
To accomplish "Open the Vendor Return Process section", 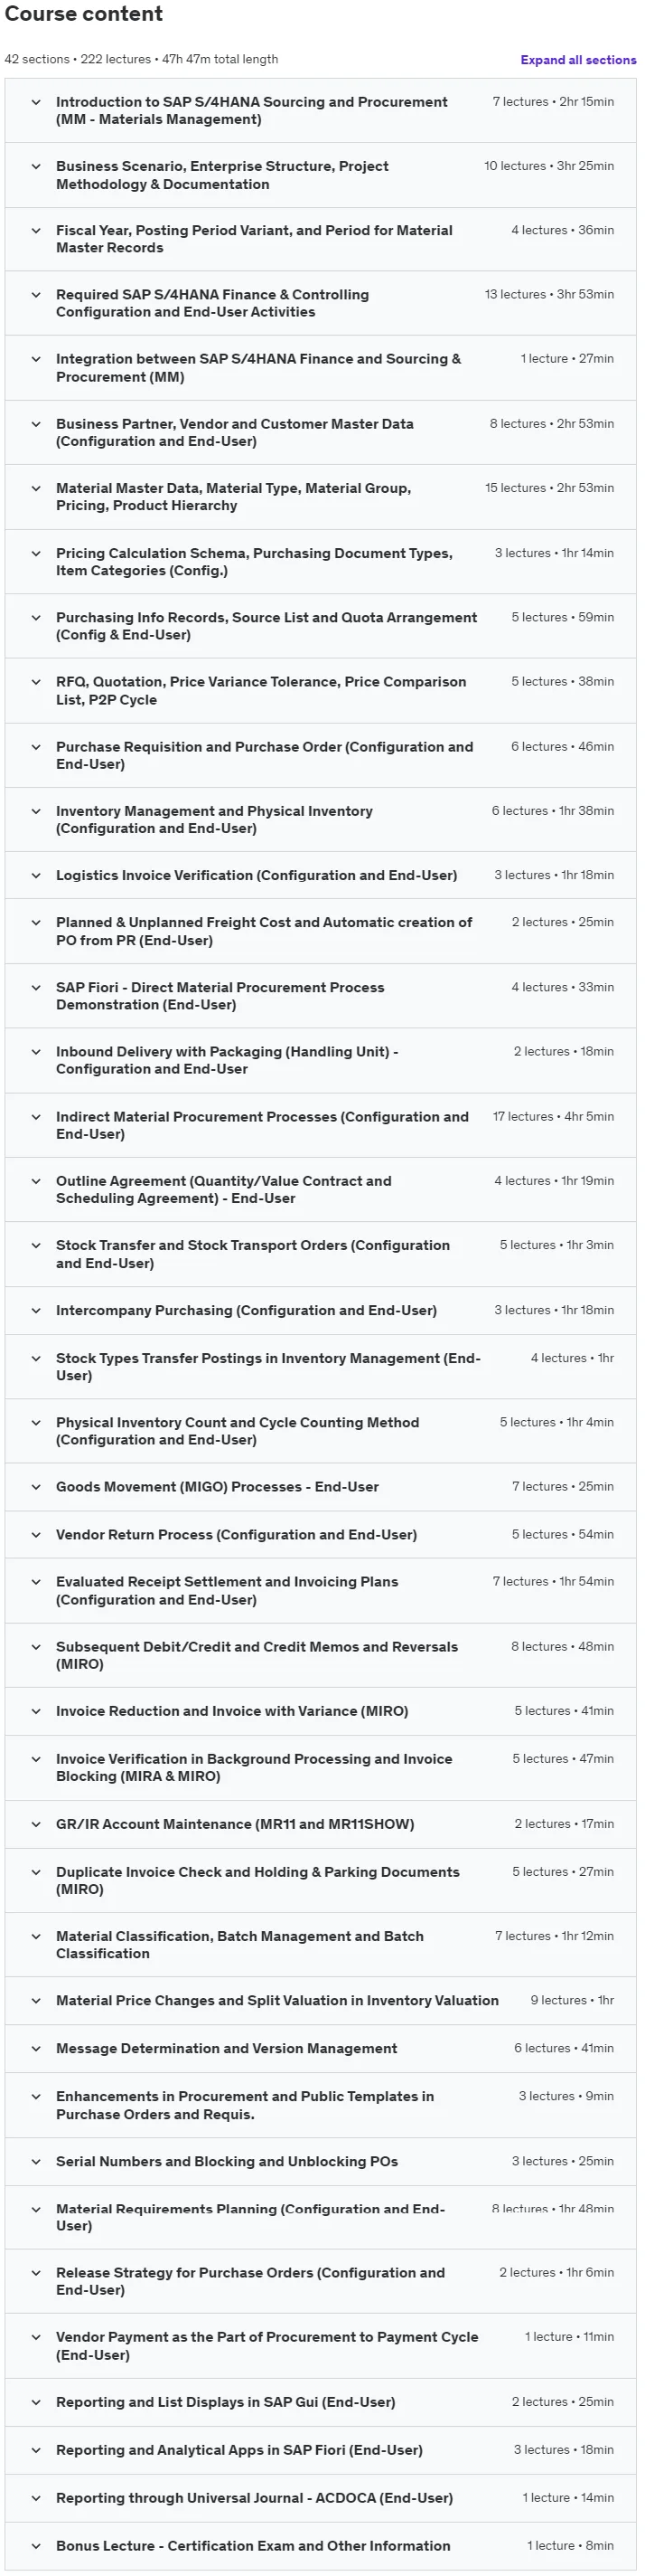I will click(321, 1534).
